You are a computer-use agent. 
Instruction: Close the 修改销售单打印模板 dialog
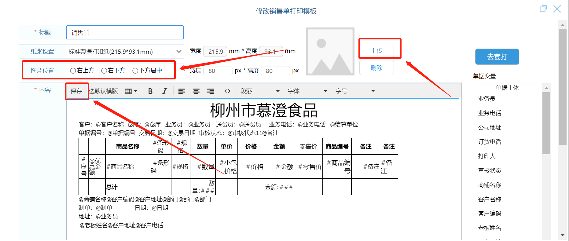coord(557,9)
